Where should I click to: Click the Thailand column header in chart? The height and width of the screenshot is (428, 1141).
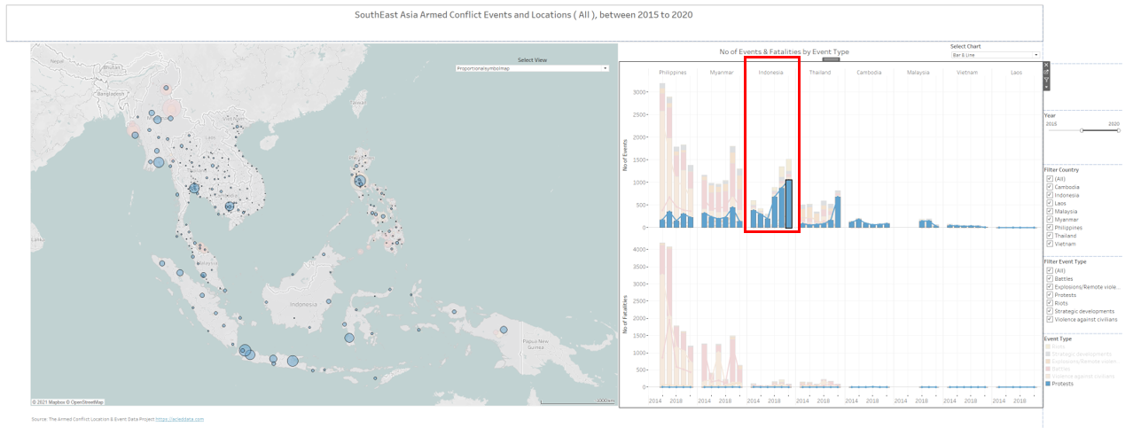(x=820, y=73)
